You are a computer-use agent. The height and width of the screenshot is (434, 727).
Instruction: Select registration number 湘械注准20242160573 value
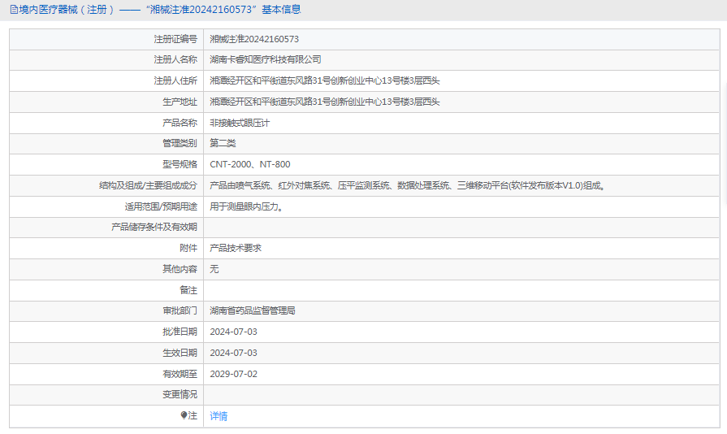(254, 39)
